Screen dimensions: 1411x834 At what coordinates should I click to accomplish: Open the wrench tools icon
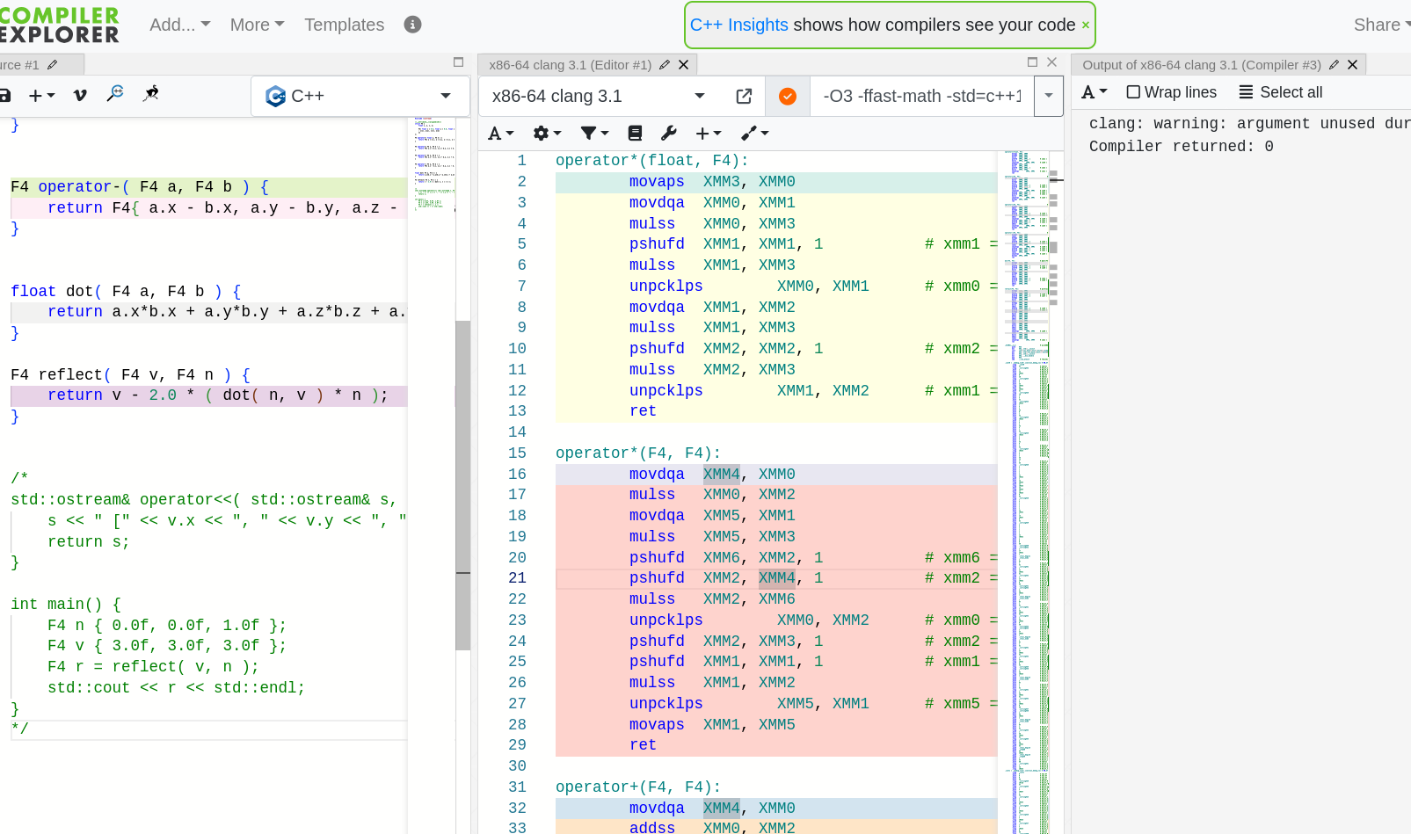(669, 134)
